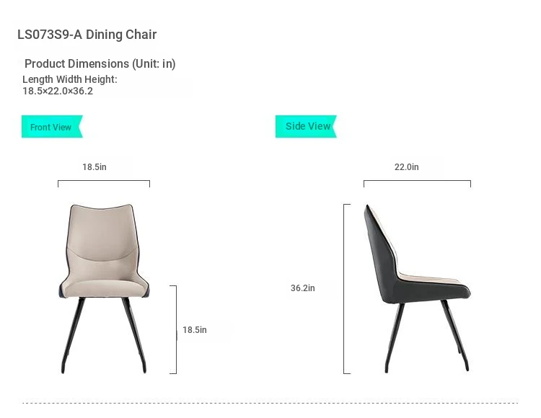Click the Front View teal label
Image resolution: width=541 pixels, height=418 pixels.
click(52, 126)
